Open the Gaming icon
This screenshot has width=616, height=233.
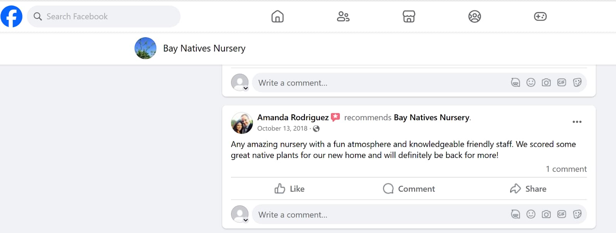[x=540, y=17]
